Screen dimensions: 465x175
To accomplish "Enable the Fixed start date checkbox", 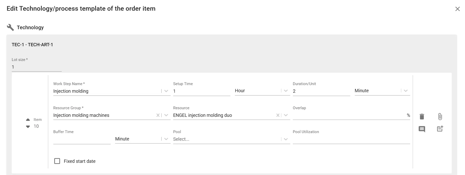I will [x=57, y=161].
